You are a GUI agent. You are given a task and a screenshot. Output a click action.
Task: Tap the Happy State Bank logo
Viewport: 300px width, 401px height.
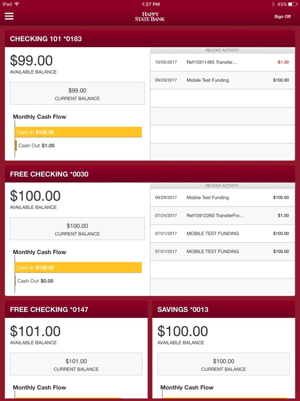tap(150, 17)
